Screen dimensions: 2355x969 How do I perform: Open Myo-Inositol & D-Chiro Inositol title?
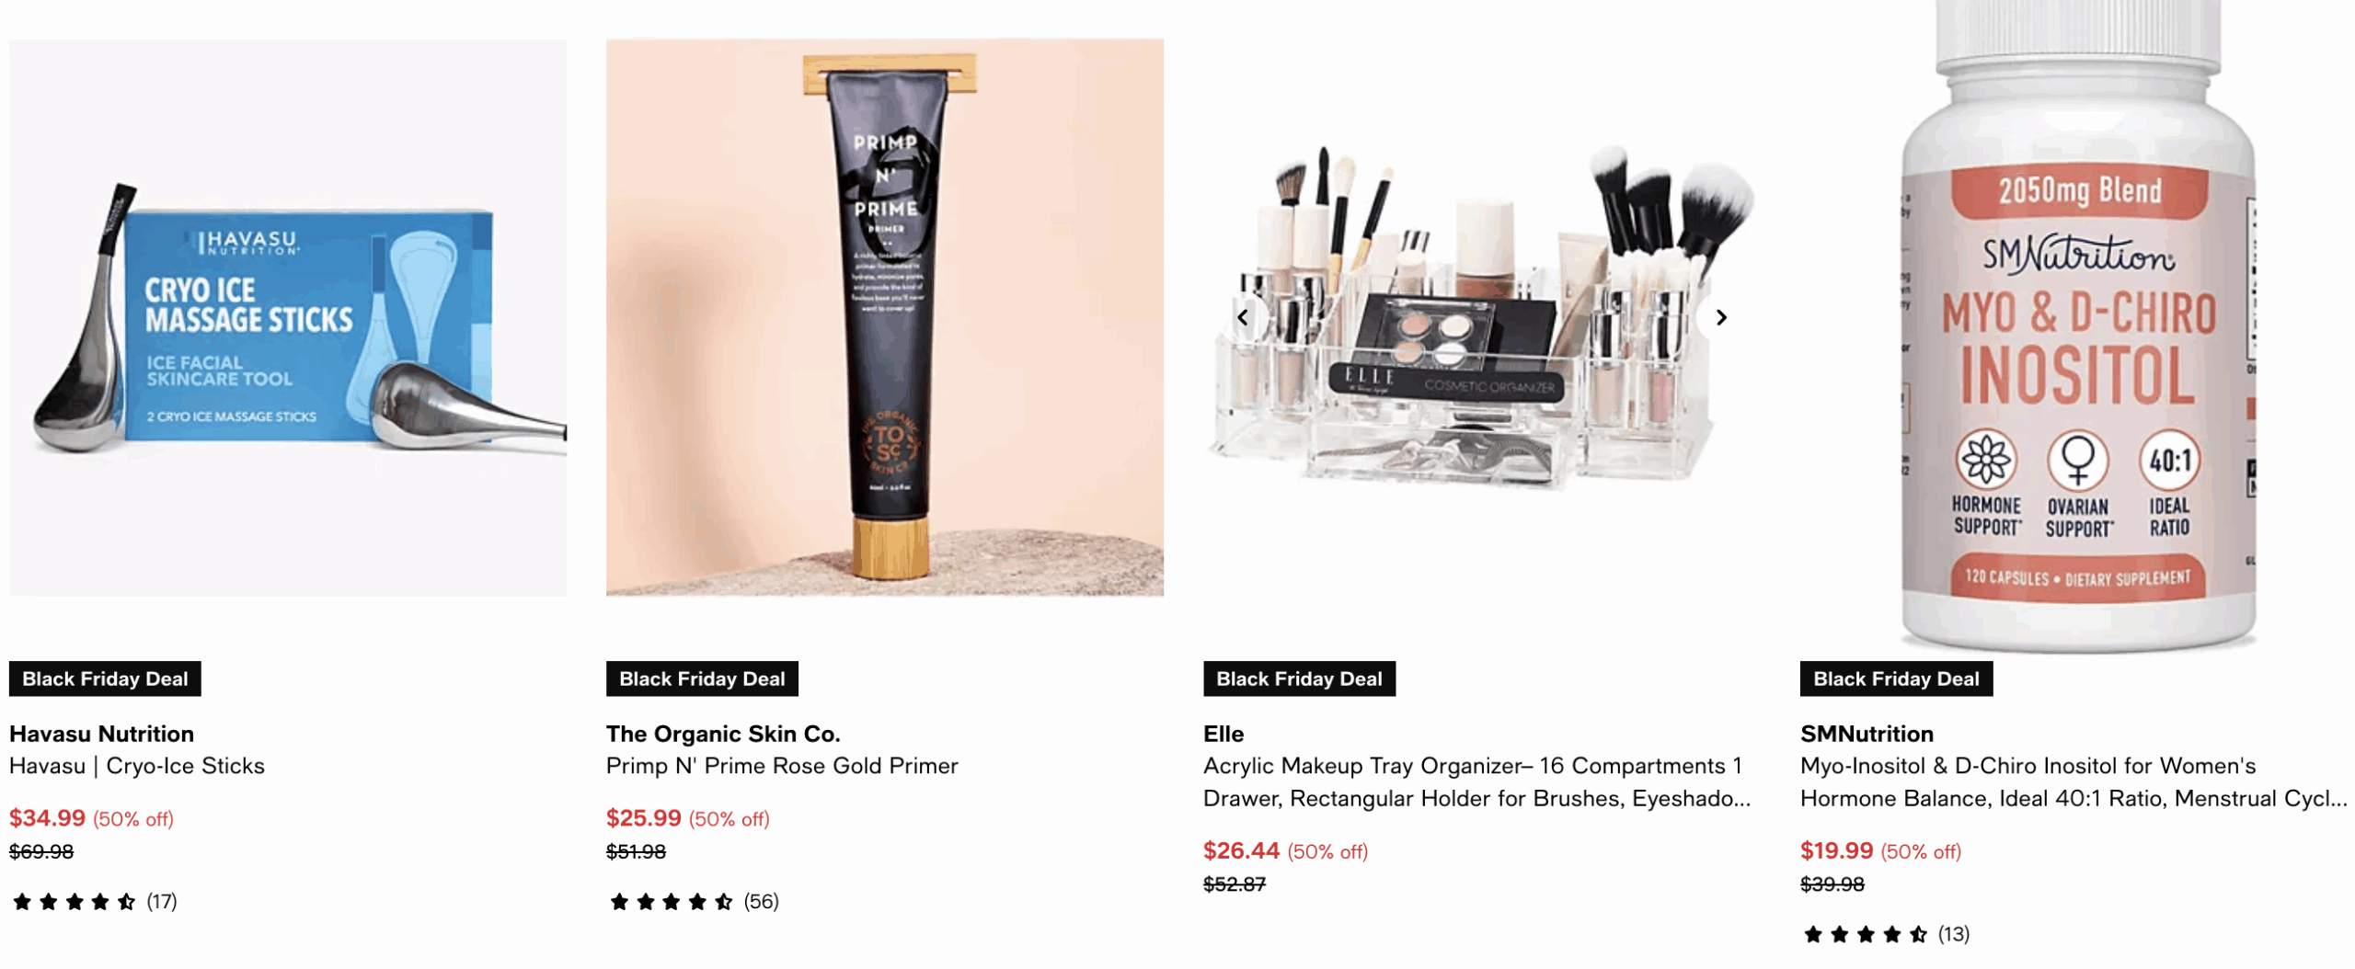(x=2074, y=782)
